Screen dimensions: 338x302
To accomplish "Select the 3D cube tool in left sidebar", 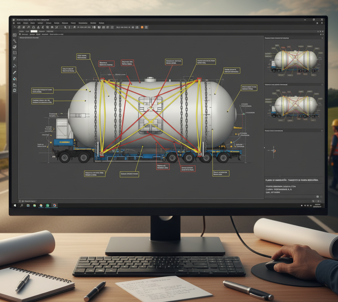I will click(15, 47).
